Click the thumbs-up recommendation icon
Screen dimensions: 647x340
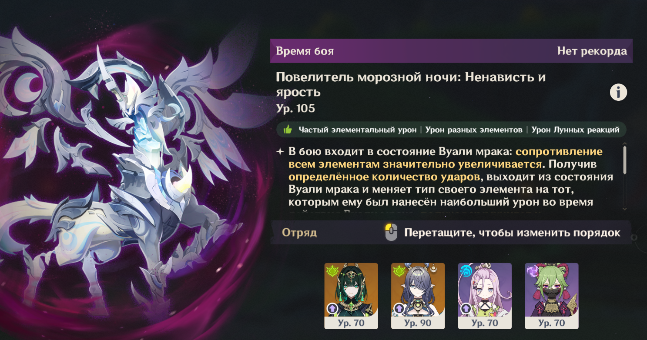(x=287, y=130)
